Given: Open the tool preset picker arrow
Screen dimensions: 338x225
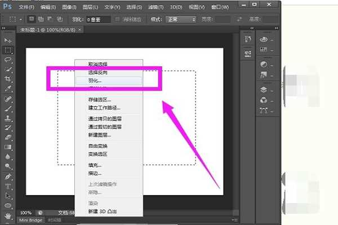Looking at the screenshot, I should tap(21, 19).
